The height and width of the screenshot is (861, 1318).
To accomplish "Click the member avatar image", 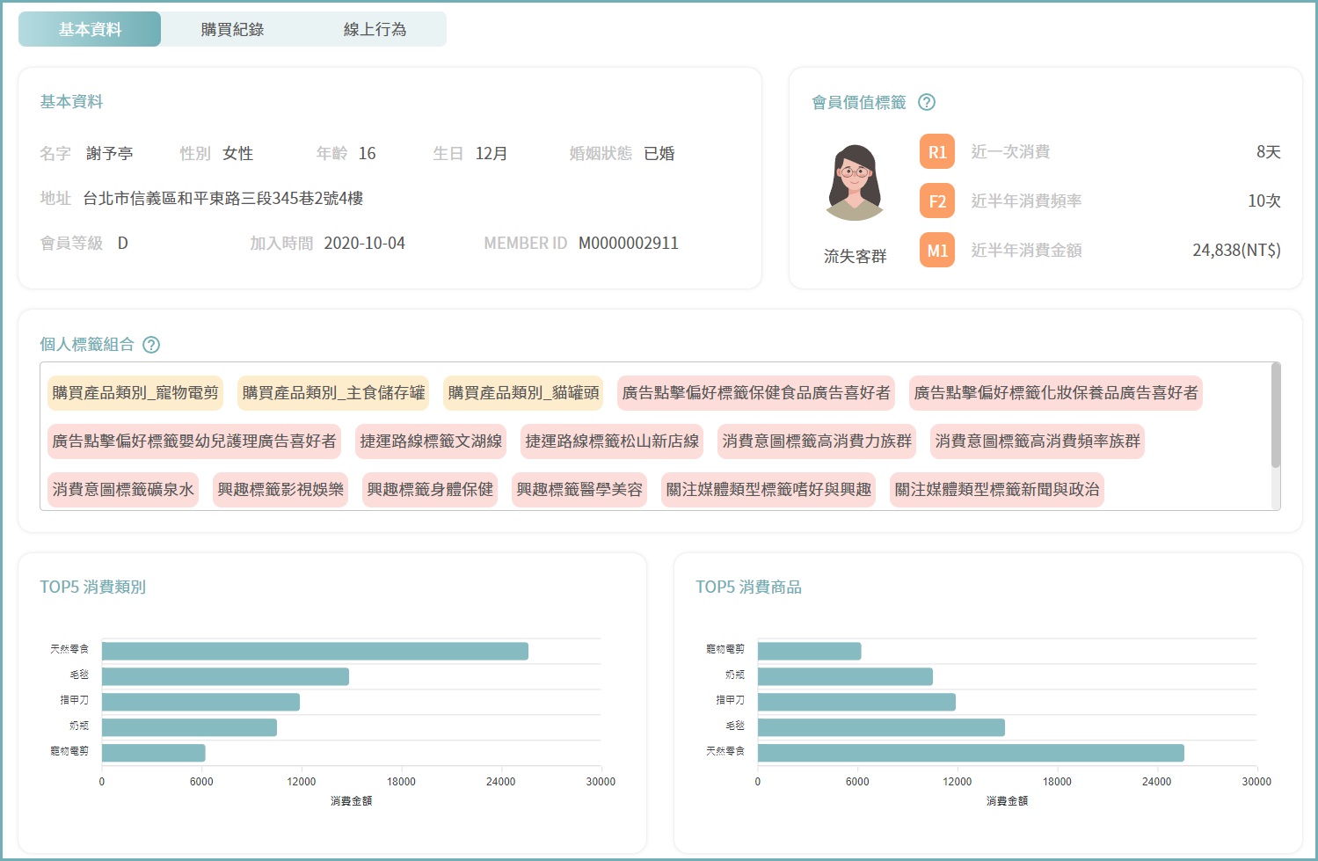I will [854, 183].
